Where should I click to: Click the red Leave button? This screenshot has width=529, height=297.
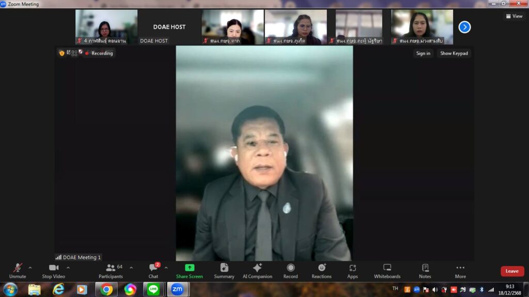pos(512,271)
